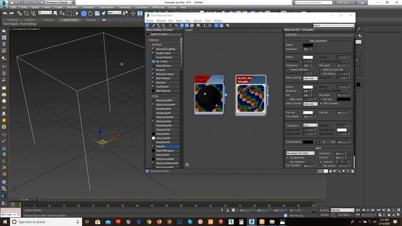Viewport: 402px width, 226px height.
Task: Click Pick Material from Object eyedropper
Action: coord(153,25)
